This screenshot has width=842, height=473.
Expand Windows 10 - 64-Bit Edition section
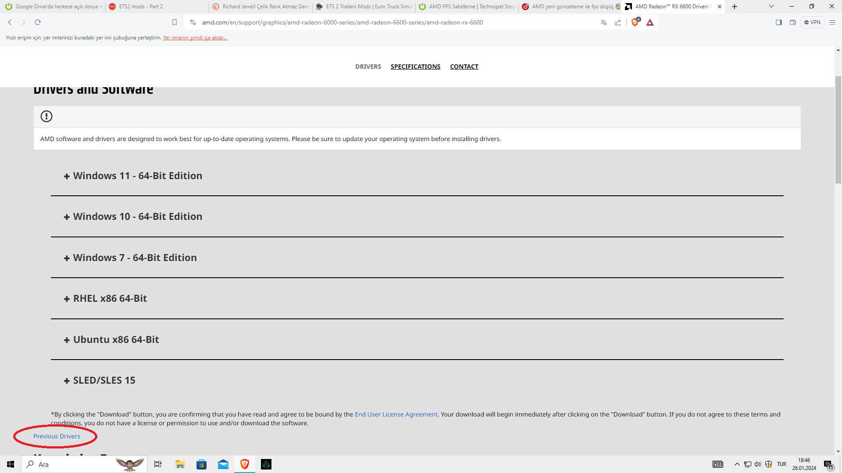[137, 216]
